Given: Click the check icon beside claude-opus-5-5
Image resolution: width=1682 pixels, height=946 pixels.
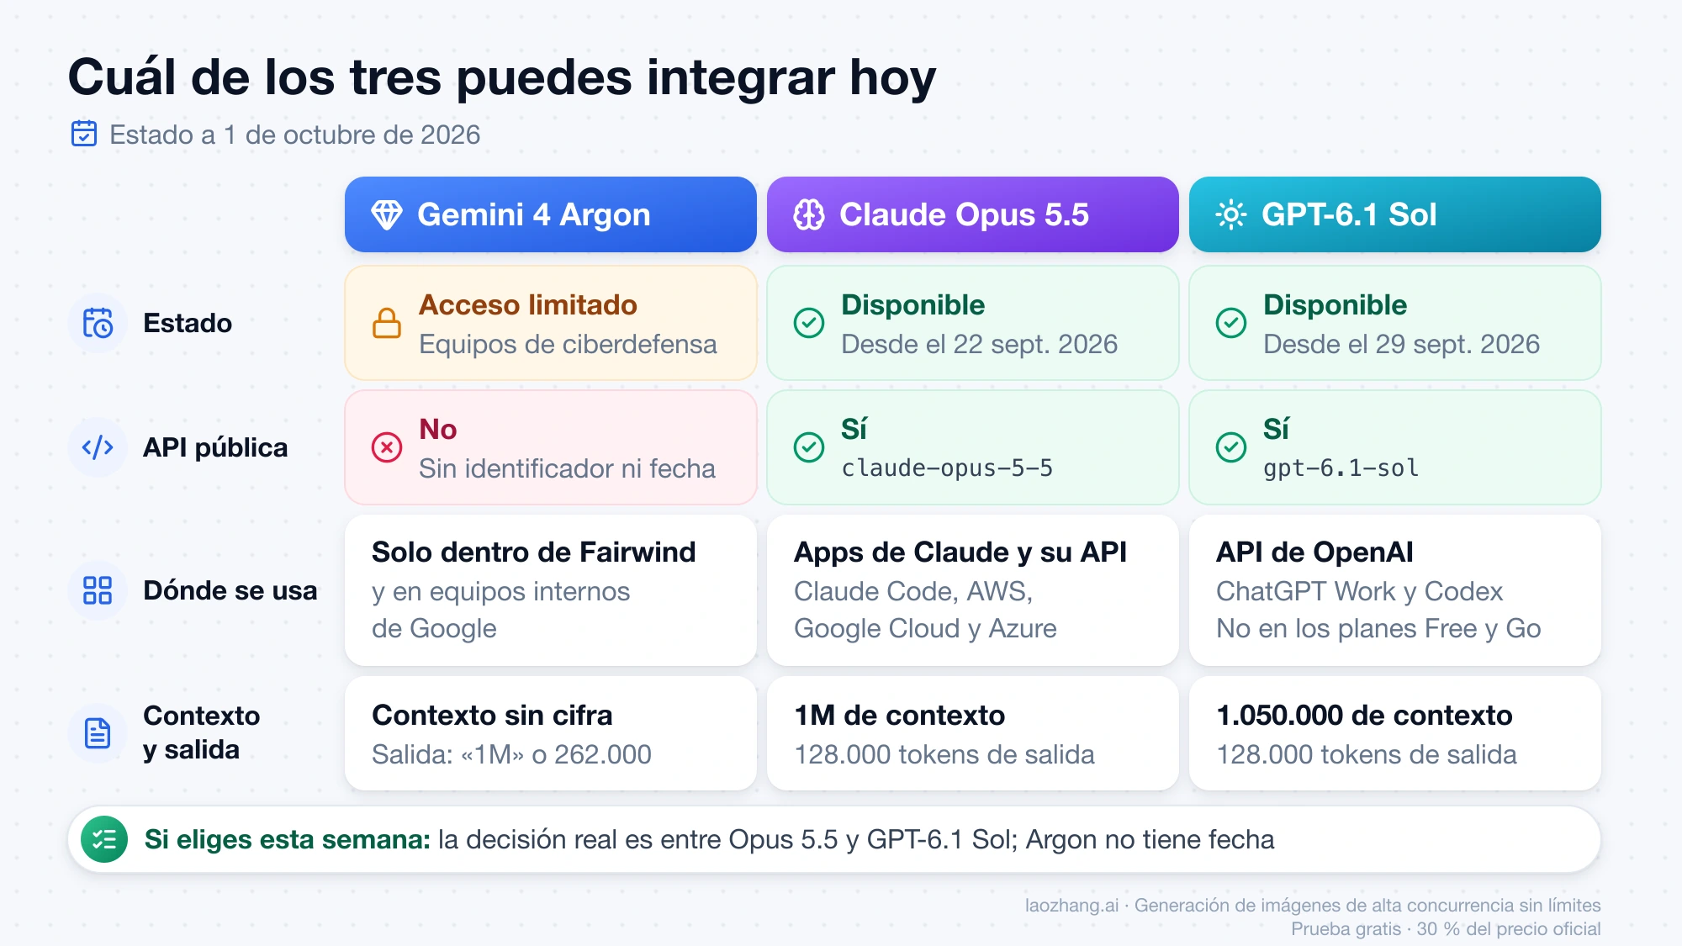Looking at the screenshot, I should 809,447.
